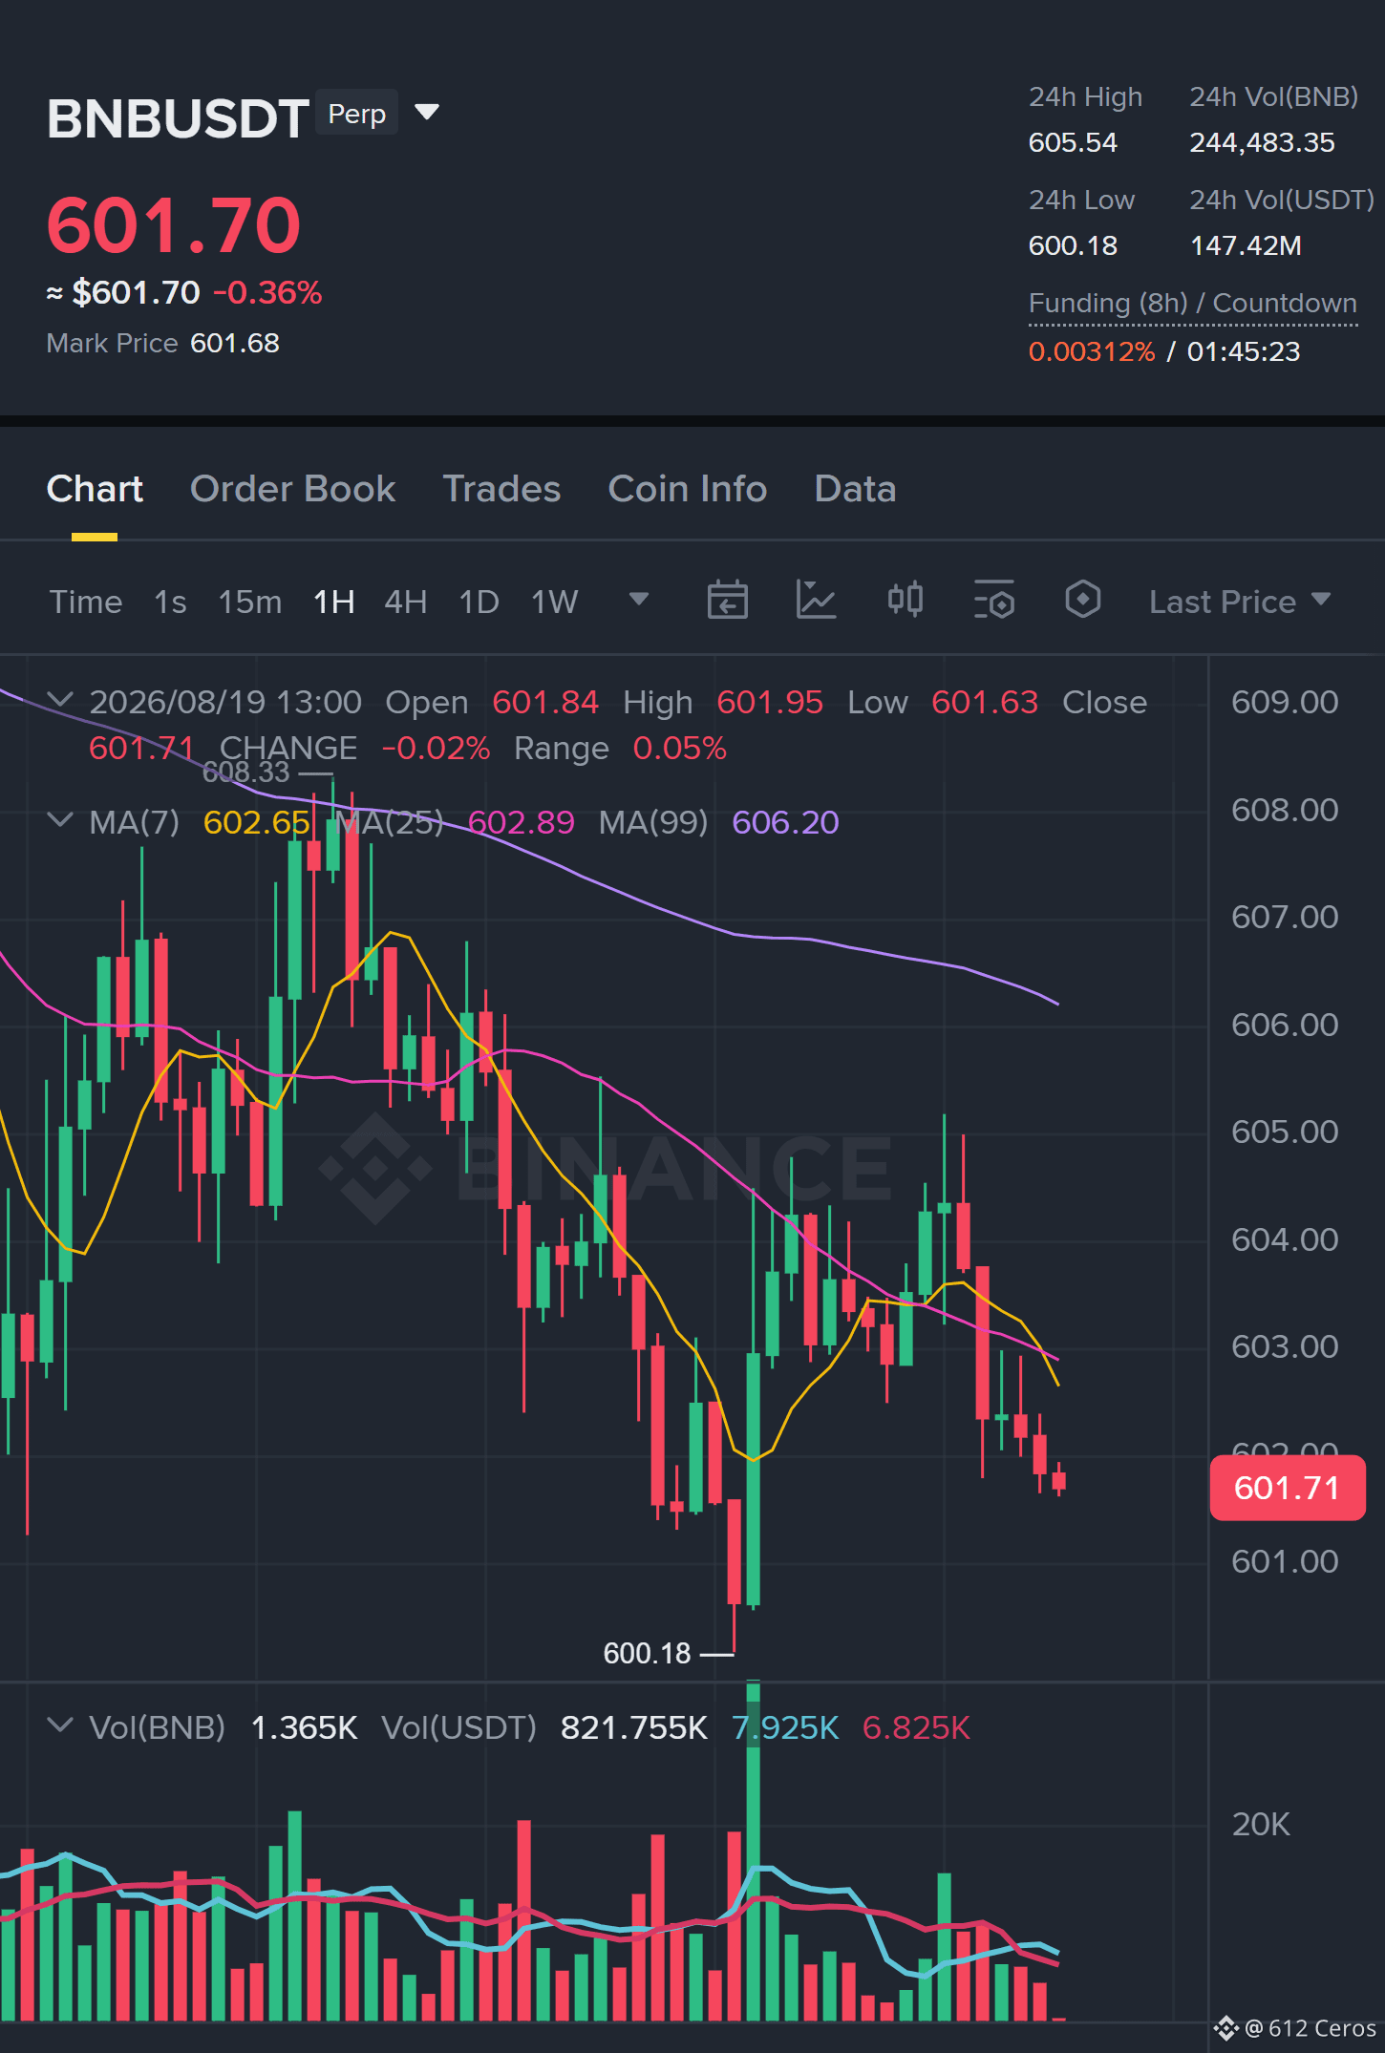Viewport: 1385px width, 2053px height.
Task: Click the 609.00 price axis label
Action: tap(1285, 702)
